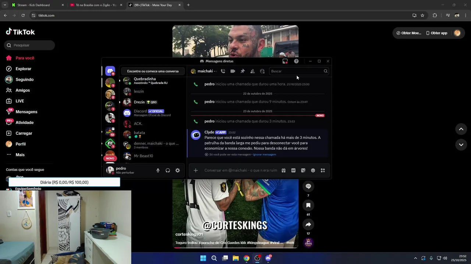Click 'Encontre ou comece uma conversa' box
The width and height of the screenshot is (471, 264).
point(153,71)
